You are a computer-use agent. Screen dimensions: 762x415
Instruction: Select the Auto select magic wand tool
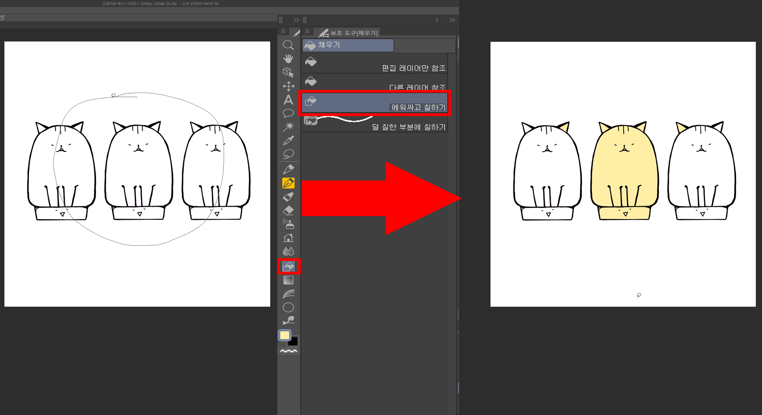(x=288, y=126)
